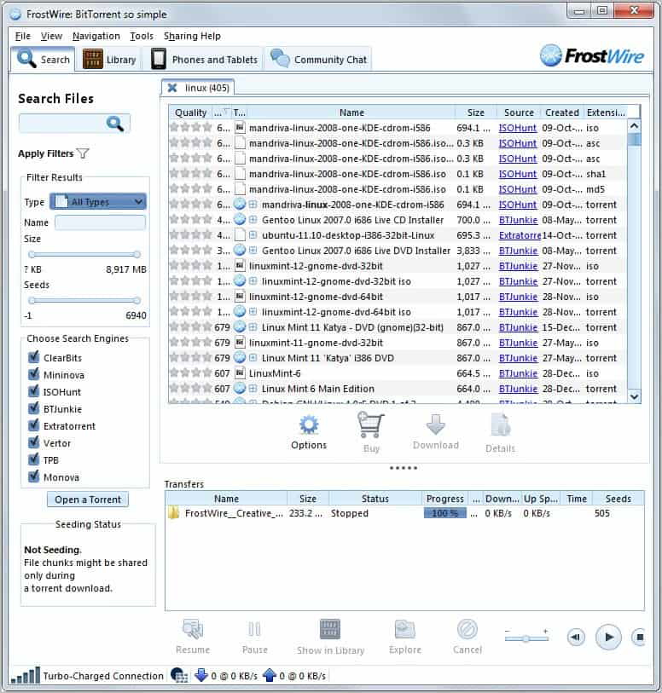The width and height of the screenshot is (662, 693).
Task: Uncheck the ClearBits search engine
Action: coord(33,357)
